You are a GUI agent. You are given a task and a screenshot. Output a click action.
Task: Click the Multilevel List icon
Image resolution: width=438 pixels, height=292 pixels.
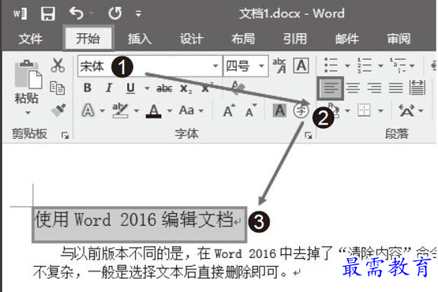398,66
